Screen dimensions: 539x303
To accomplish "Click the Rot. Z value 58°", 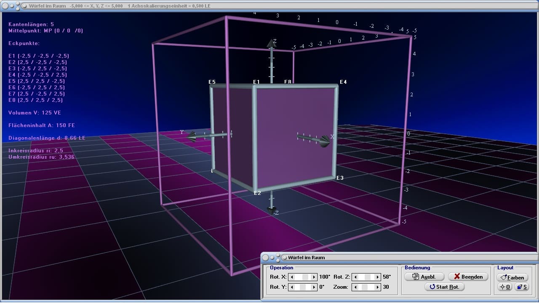I will click(x=387, y=277).
